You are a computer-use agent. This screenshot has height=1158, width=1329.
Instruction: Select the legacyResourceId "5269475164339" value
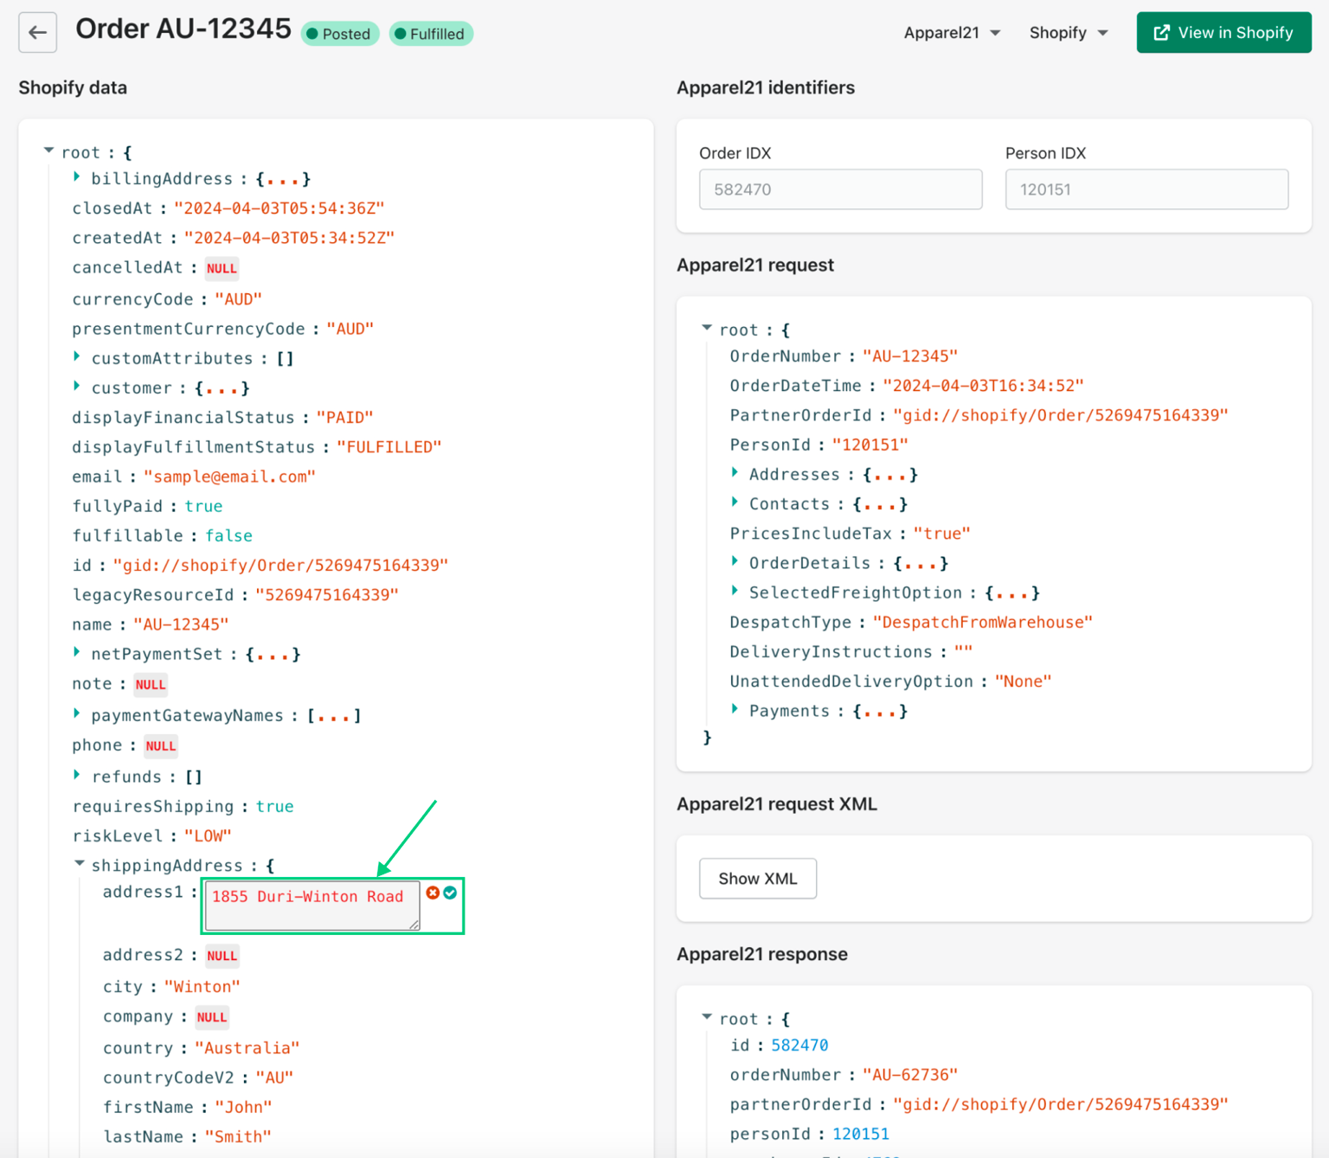click(326, 595)
